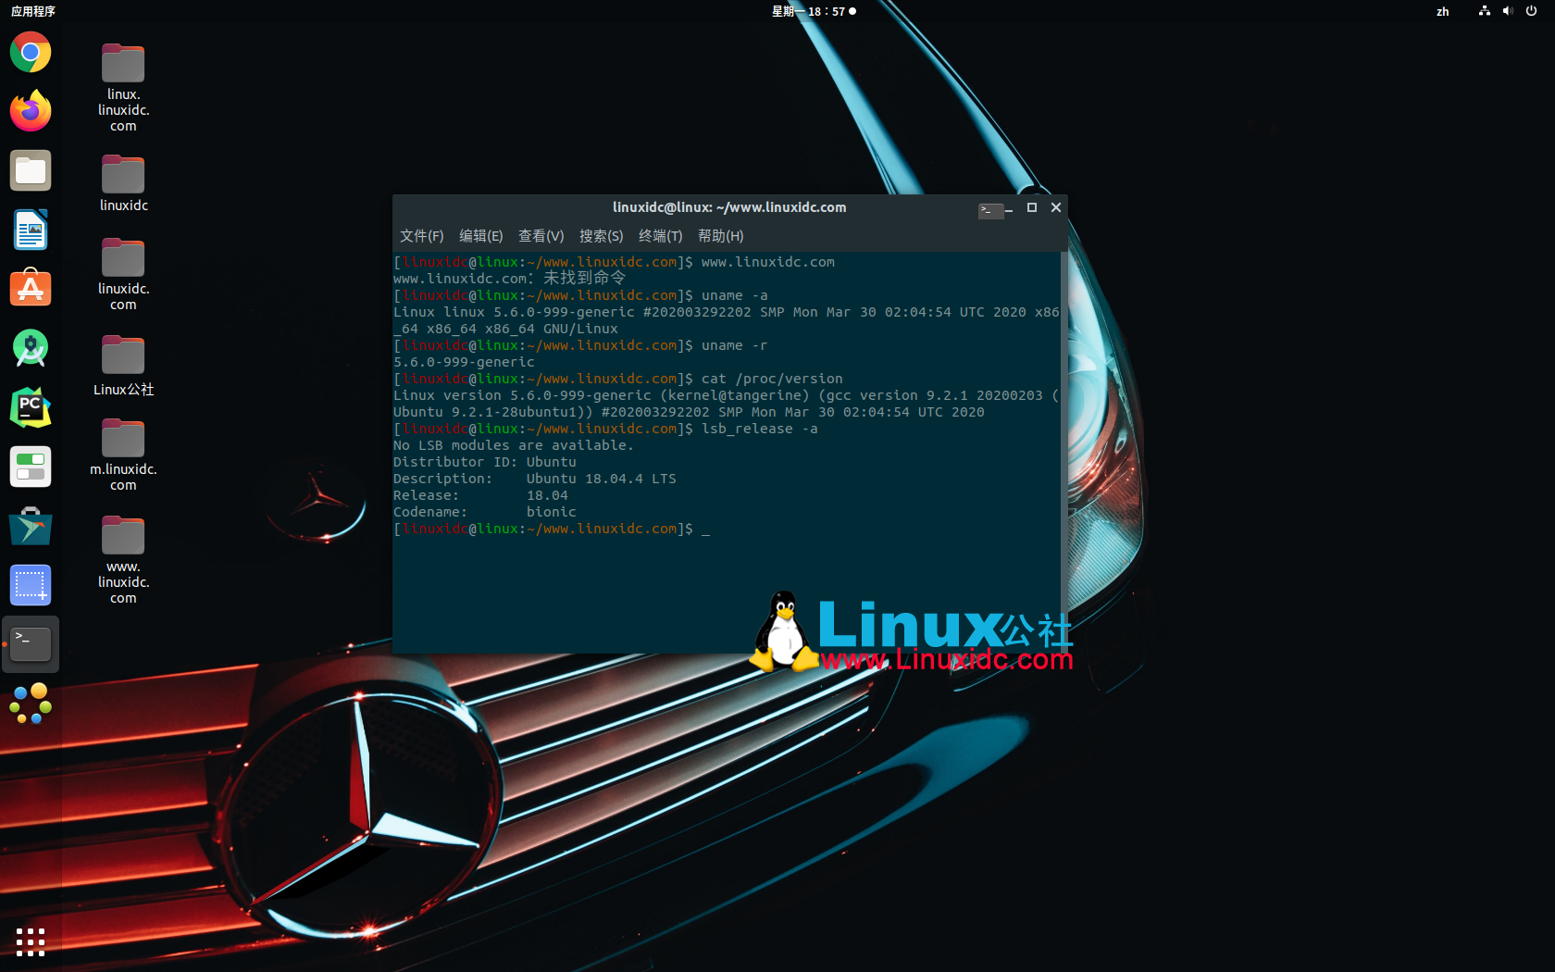Open the power menu in the top bar
Viewport: 1555px width, 972px height.
click(x=1532, y=11)
